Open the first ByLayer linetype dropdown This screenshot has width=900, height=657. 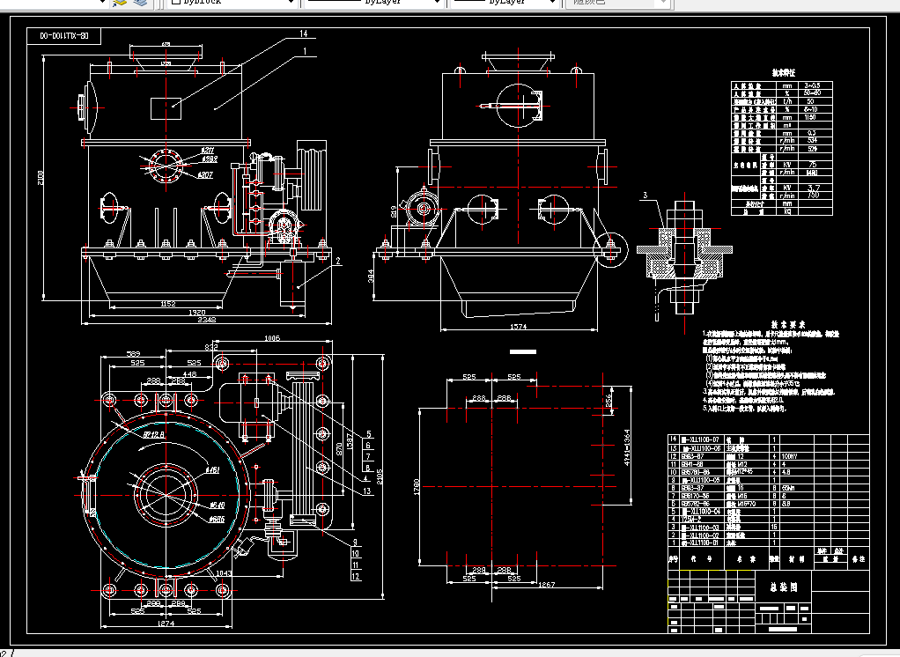373,3
